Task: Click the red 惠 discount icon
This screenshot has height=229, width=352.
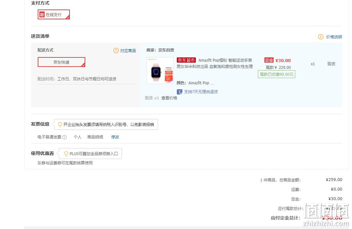Action: click(x=42, y=14)
